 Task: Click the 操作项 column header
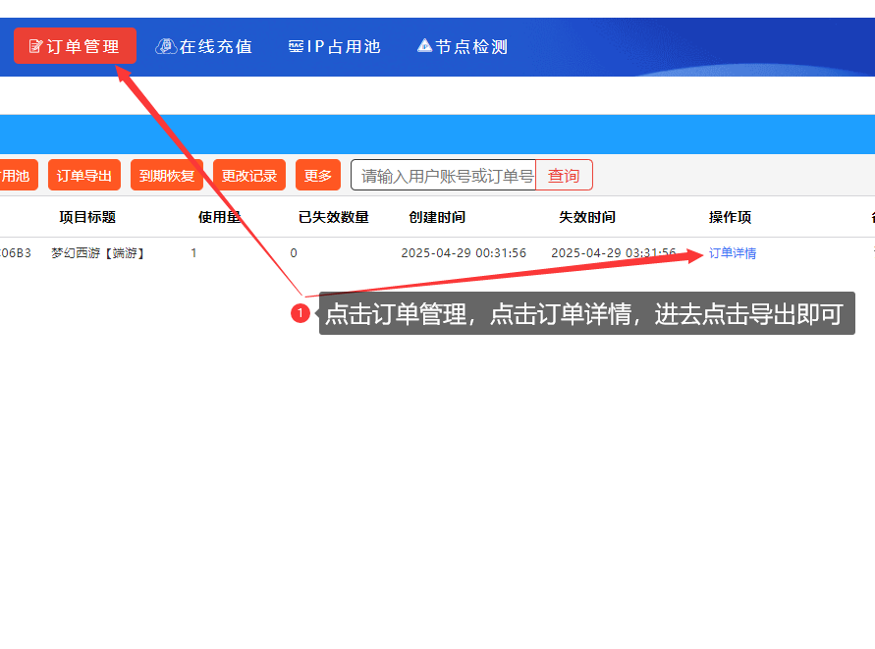pos(730,217)
